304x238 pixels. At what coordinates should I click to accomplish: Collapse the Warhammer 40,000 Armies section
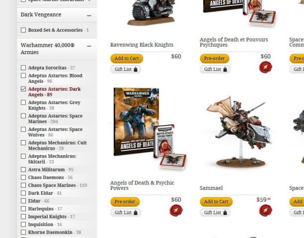(89, 46)
